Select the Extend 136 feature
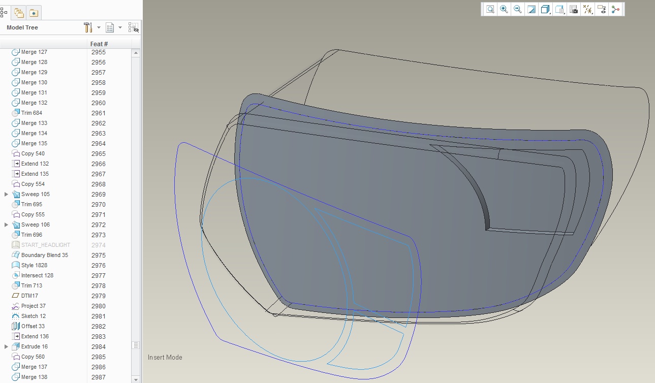The width and height of the screenshot is (655, 383). (35, 336)
